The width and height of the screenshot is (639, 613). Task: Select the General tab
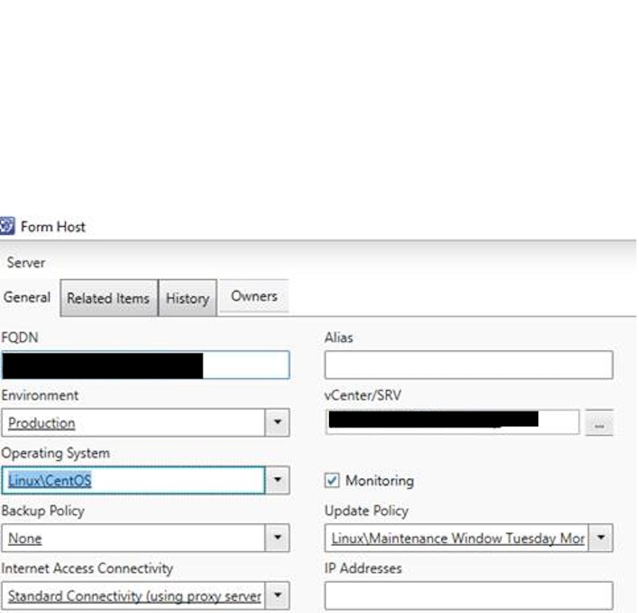[27, 297]
